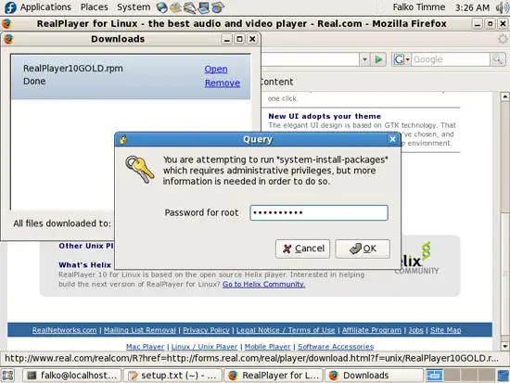The width and height of the screenshot is (510, 383).
Task: Click the Firefox icon in Downloads title bar
Action: (8, 39)
